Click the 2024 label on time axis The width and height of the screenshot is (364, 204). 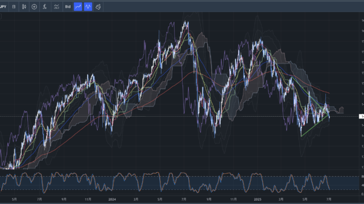tap(112, 199)
